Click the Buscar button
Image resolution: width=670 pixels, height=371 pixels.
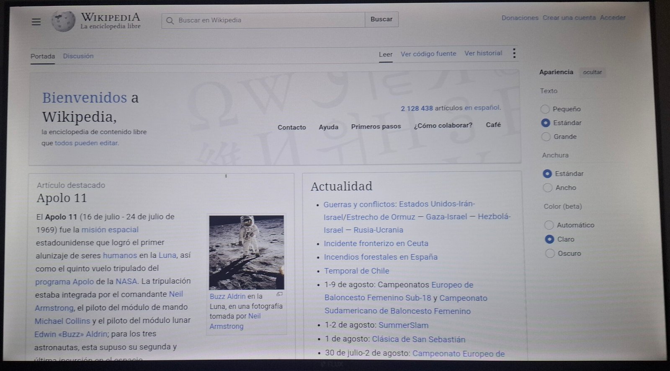click(381, 19)
